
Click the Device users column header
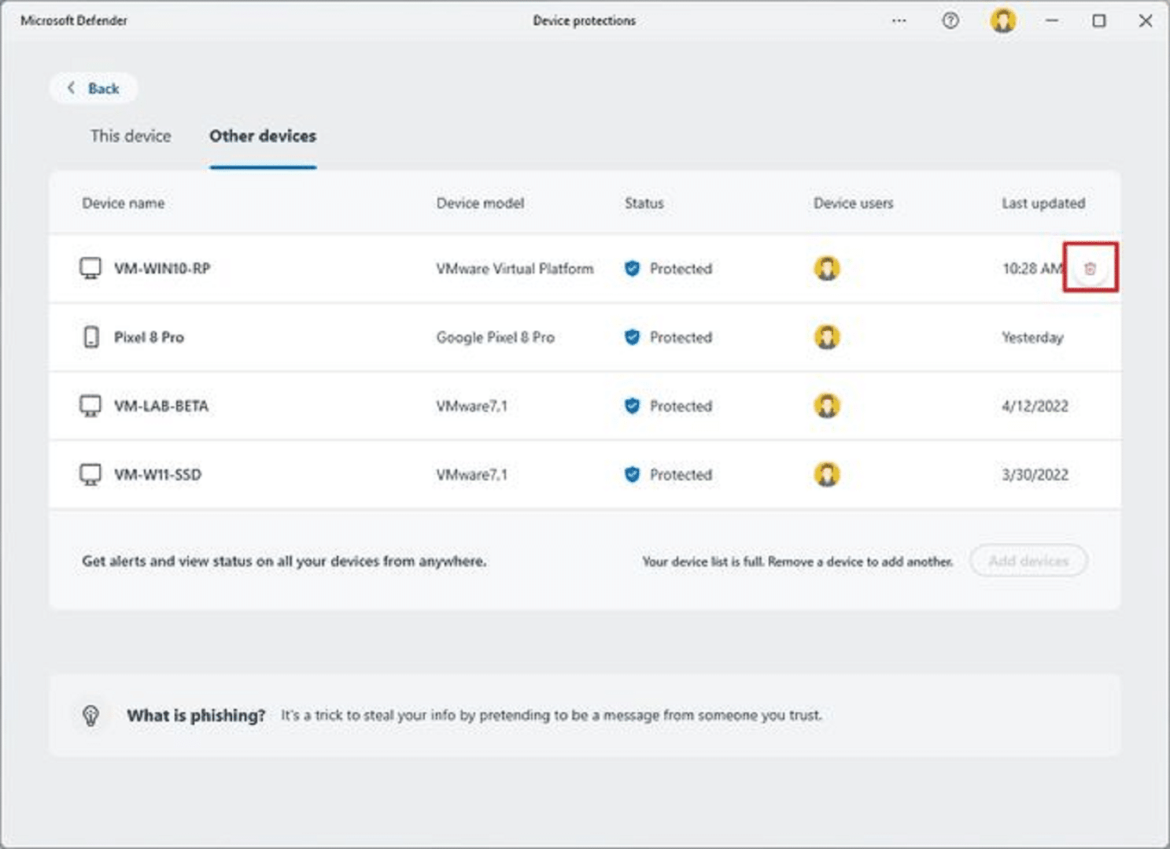tap(854, 203)
